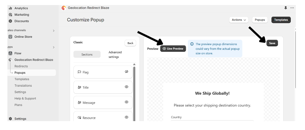305x130 pixels.
Task: Open Help & Support in the sidebar
Action: (25, 99)
